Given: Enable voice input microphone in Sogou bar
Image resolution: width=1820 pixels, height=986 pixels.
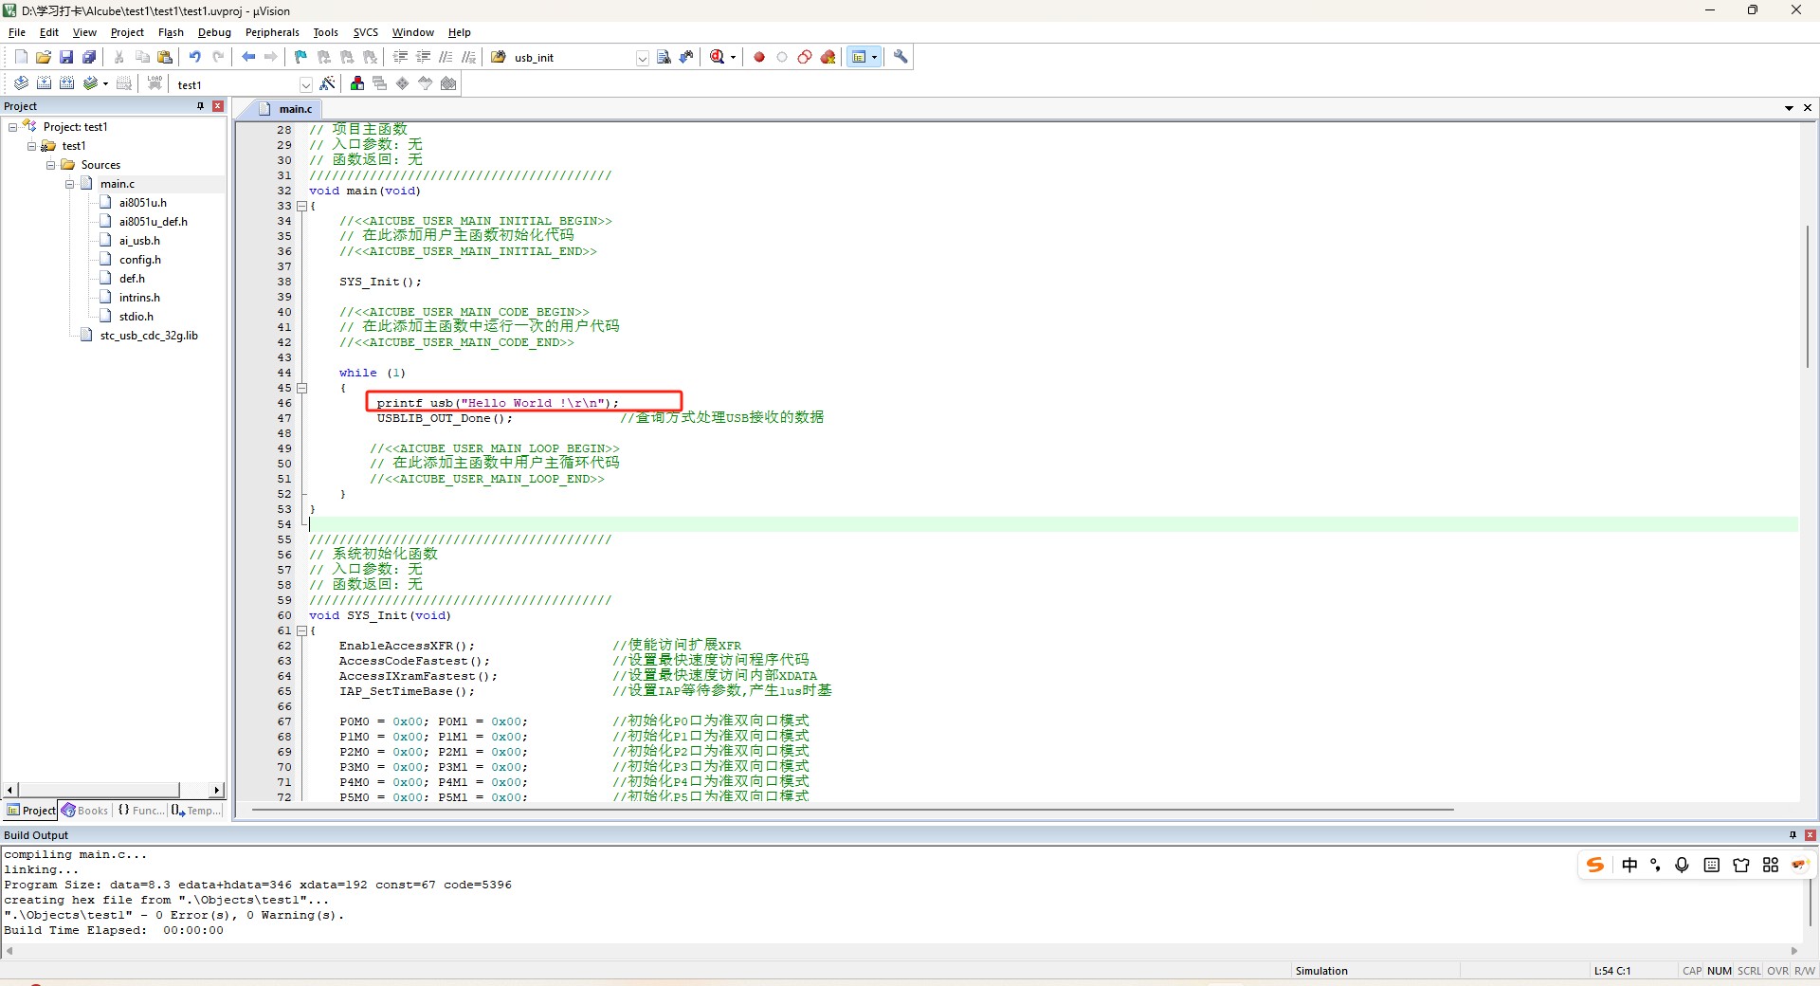Looking at the screenshot, I should (1682, 865).
